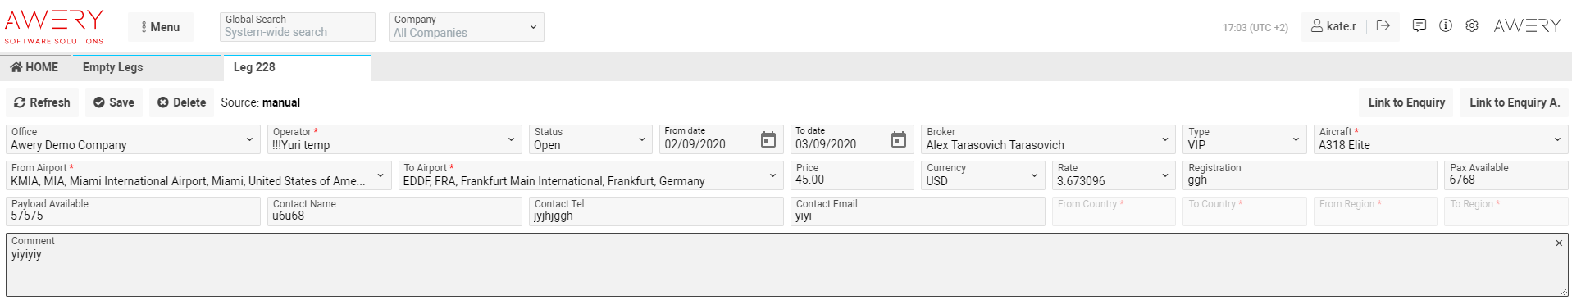Clear the Comment field with X
This screenshot has height=300, width=1572.
pos(1559,243)
